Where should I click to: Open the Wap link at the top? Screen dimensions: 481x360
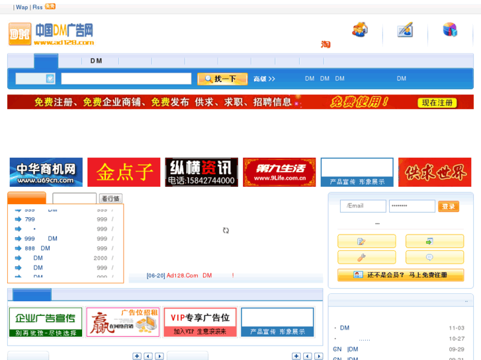pyautogui.click(x=22, y=7)
